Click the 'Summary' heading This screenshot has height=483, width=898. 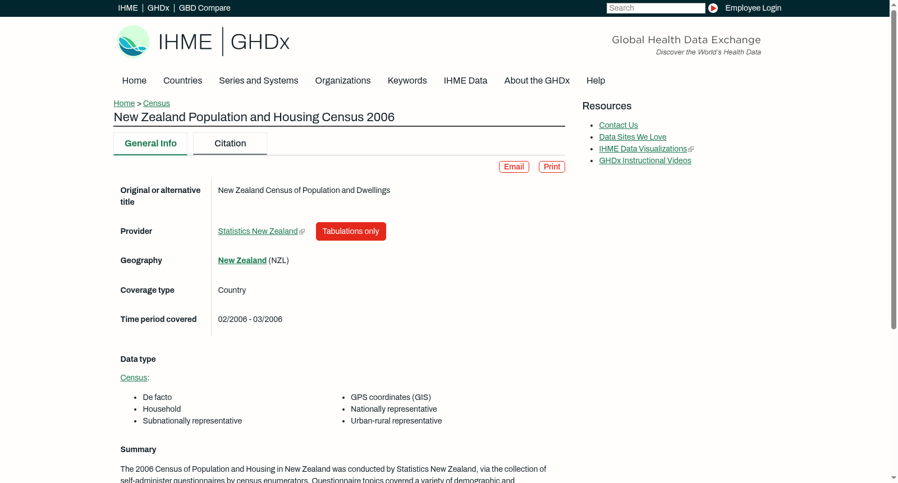pyautogui.click(x=138, y=449)
